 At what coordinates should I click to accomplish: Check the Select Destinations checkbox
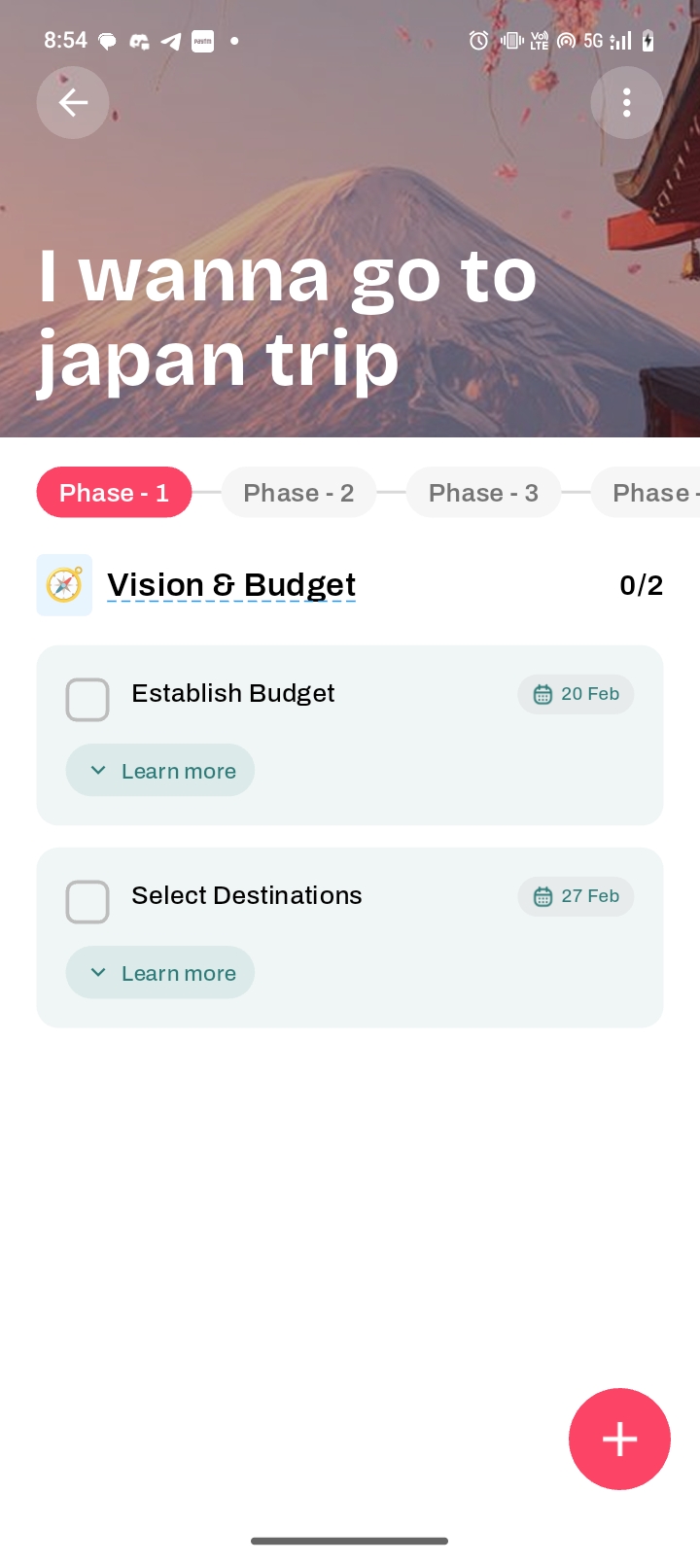87,902
